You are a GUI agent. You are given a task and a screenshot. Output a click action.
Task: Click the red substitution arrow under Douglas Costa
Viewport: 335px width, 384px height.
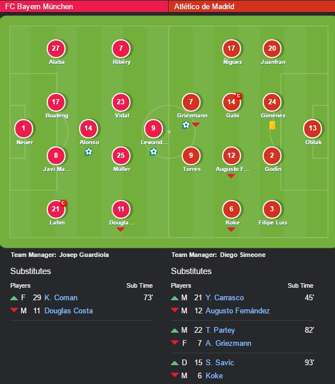[x=120, y=230]
